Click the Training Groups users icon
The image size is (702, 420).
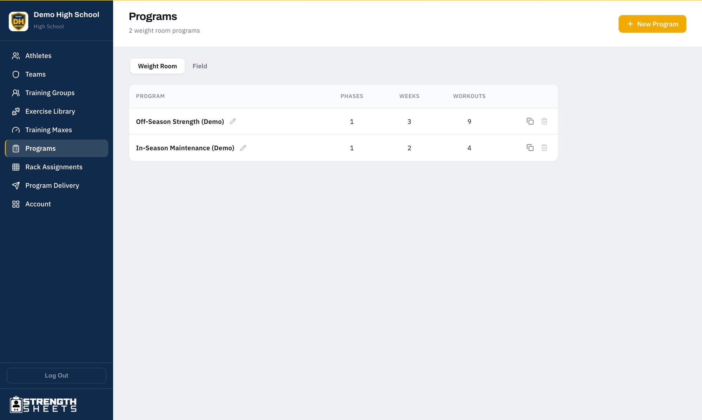(x=16, y=93)
